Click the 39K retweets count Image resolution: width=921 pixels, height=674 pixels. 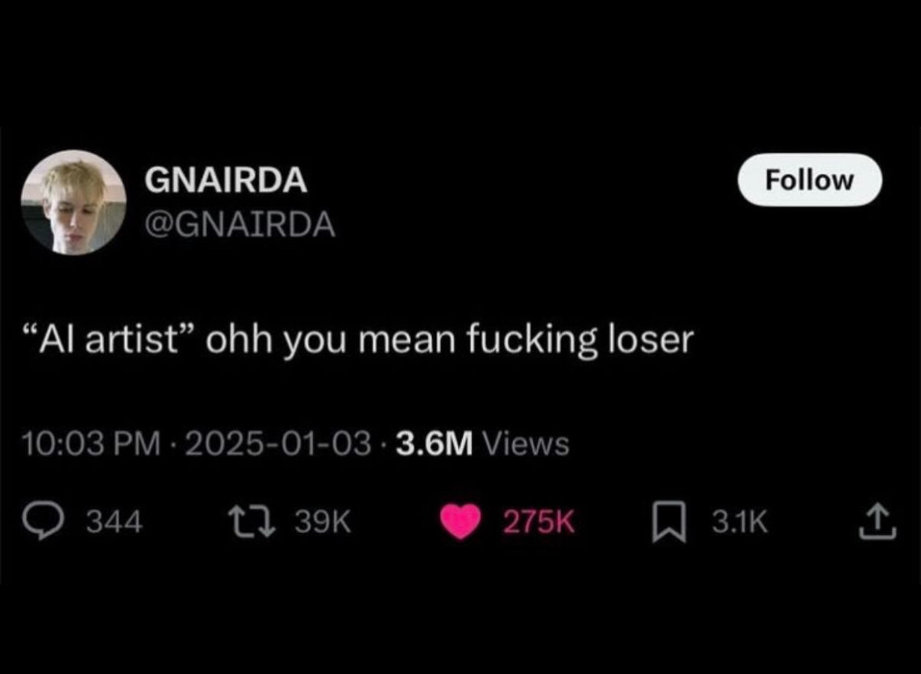click(x=321, y=522)
